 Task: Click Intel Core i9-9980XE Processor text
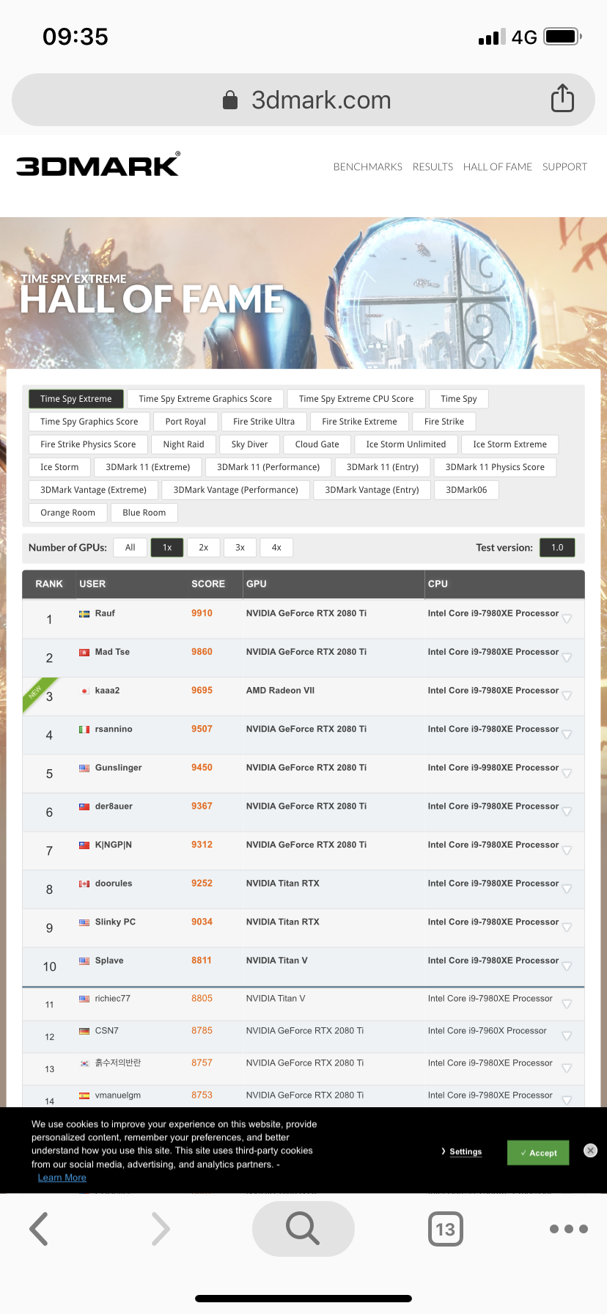coord(493,768)
